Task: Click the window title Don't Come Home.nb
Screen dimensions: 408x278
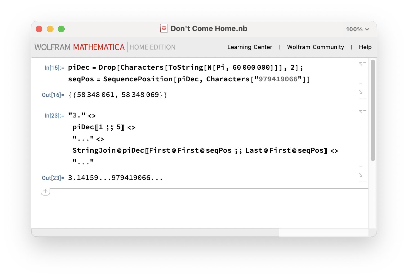Action: coord(209,28)
